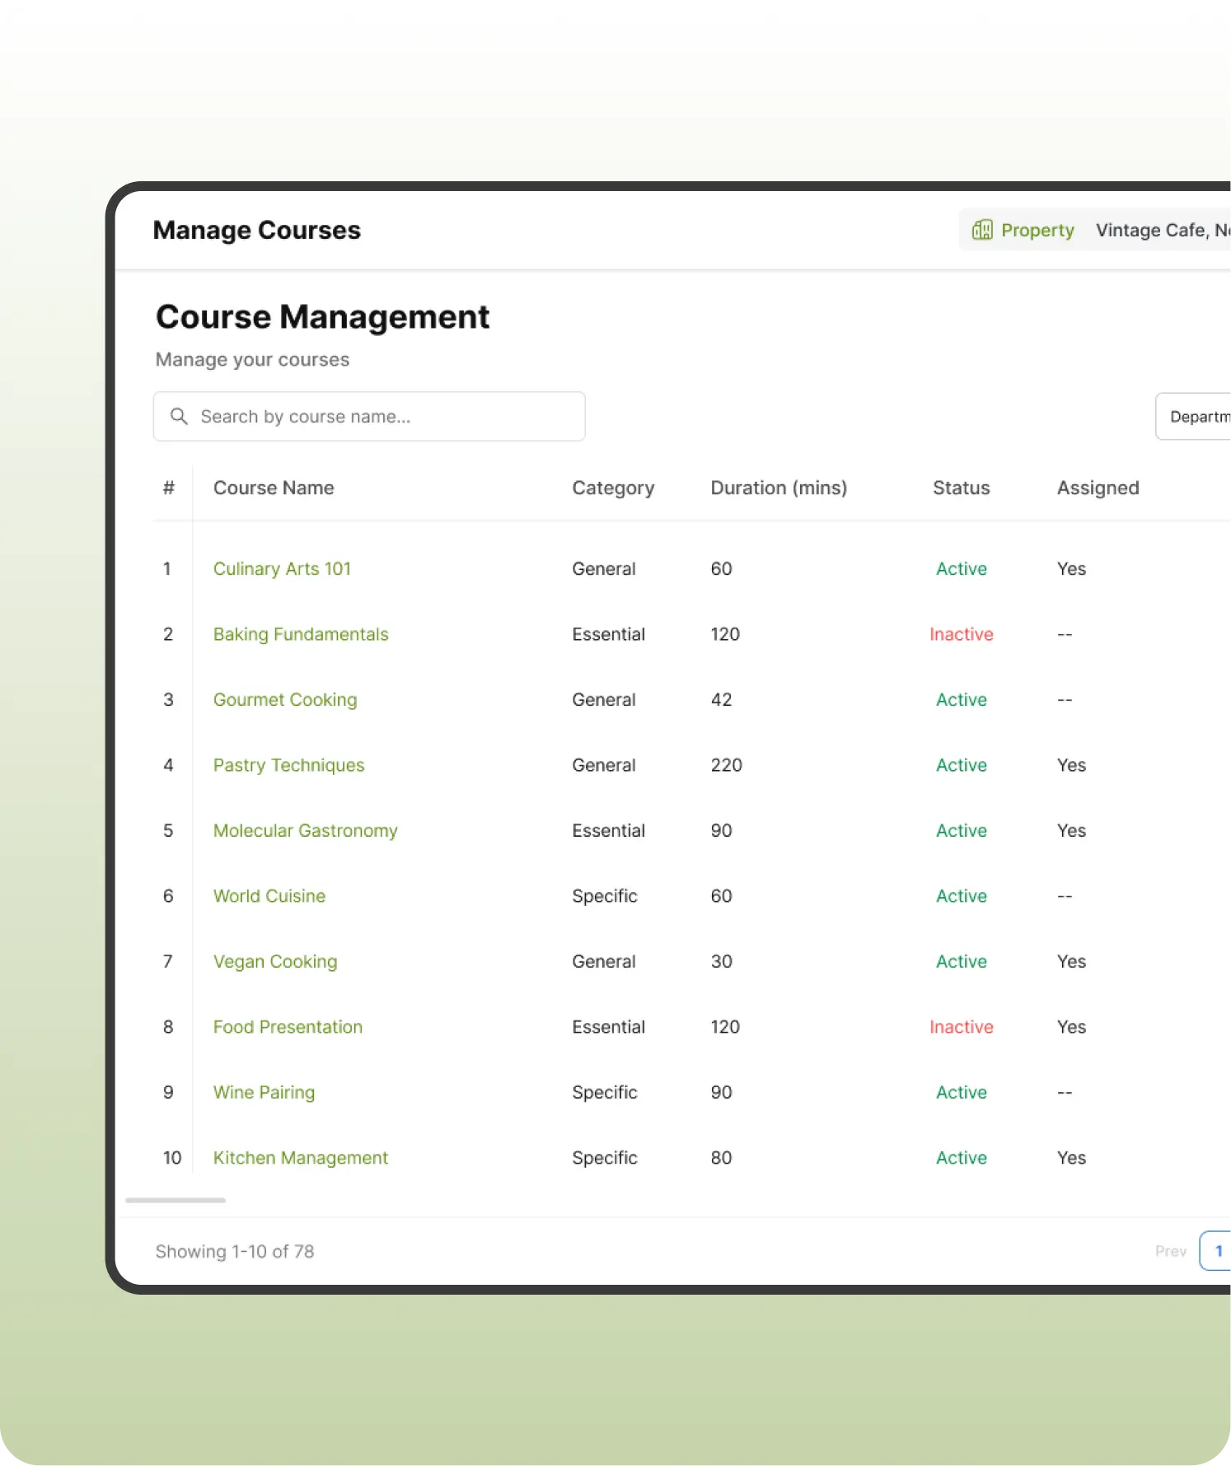This screenshot has width=1231, height=1466.
Task: Click the Course Management heading
Action: click(x=322, y=317)
